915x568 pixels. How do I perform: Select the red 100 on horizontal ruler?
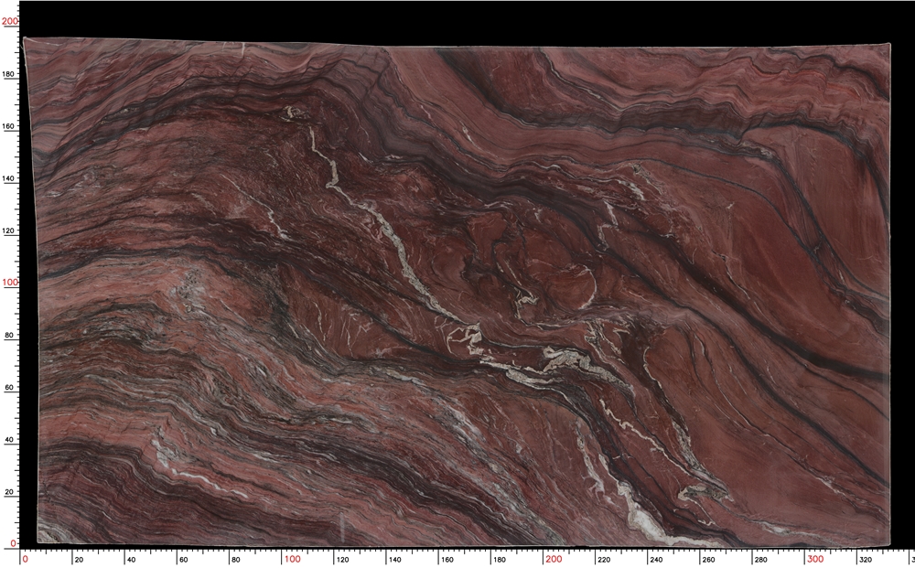pos(292,559)
